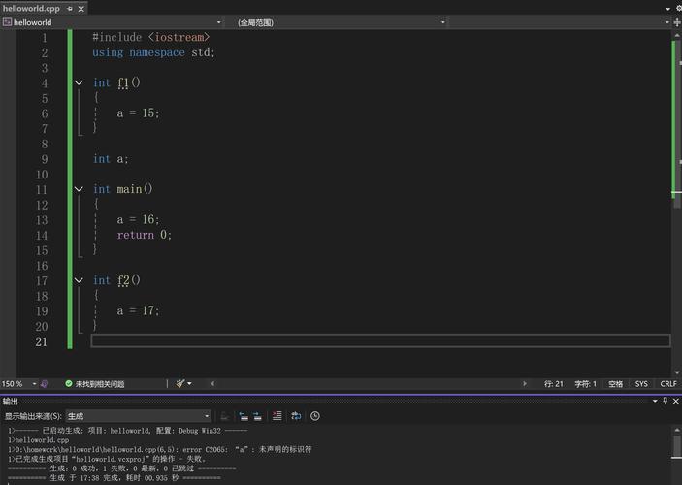Click the green no-issues-found checkmark icon
This screenshot has width=682, height=485.
tap(69, 384)
